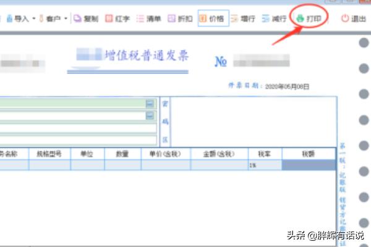The image size is (371, 247).
Task: Select the first-row cell under 数量
Action: pos(122,165)
